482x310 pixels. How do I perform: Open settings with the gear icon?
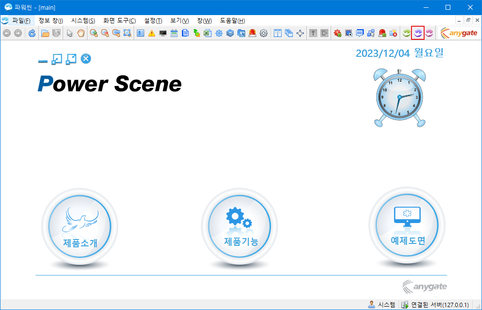(264, 33)
